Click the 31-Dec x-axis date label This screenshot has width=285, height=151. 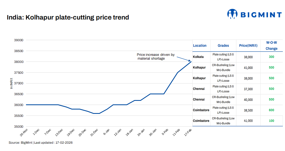coord(95,133)
